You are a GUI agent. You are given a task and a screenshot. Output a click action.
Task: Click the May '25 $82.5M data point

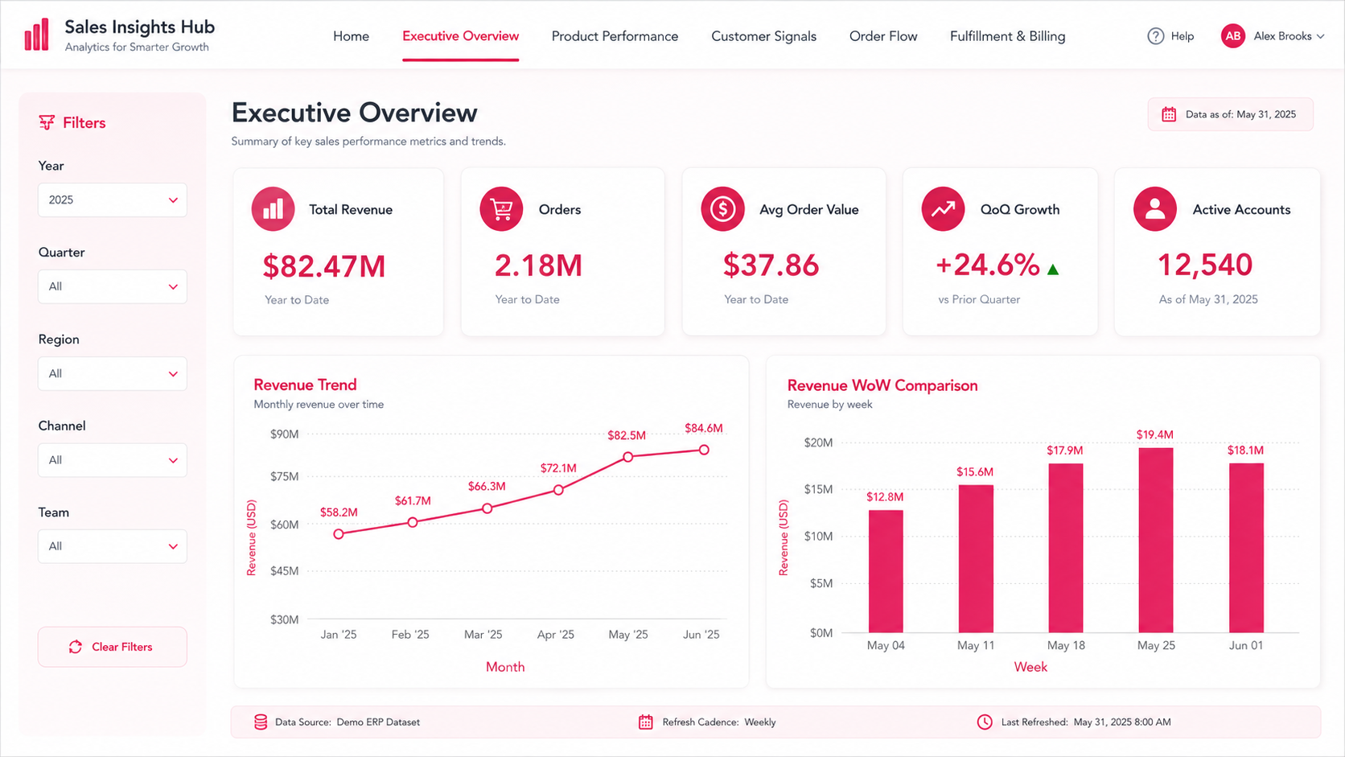(628, 457)
